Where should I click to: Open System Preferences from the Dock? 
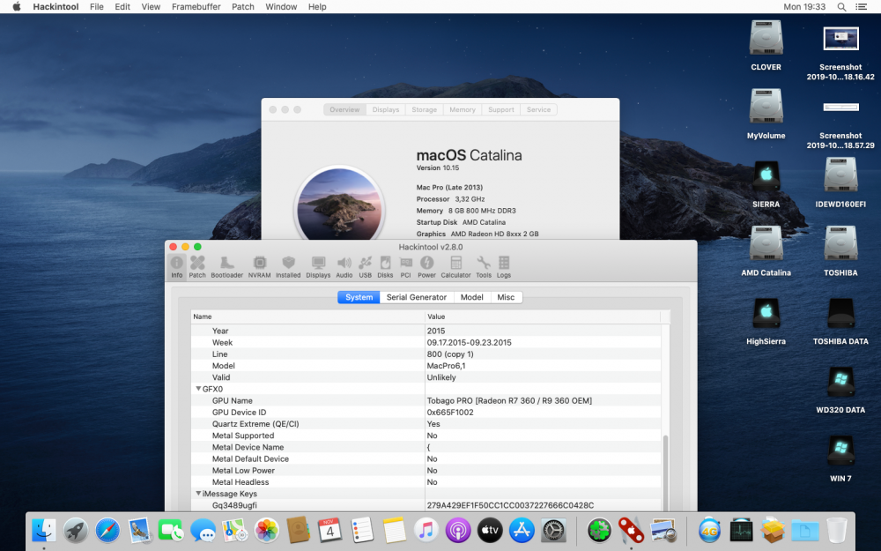pyautogui.click(x=553, y=530)
